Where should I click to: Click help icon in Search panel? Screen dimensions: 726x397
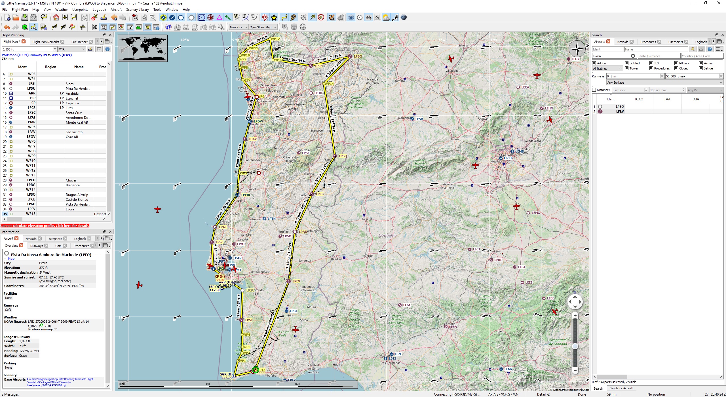pyautogui.click(x=710, y=49)
